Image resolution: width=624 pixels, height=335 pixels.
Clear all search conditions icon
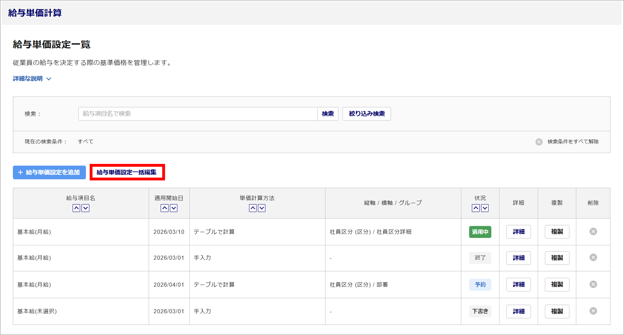pyautogui.click(x=539, y=142)
